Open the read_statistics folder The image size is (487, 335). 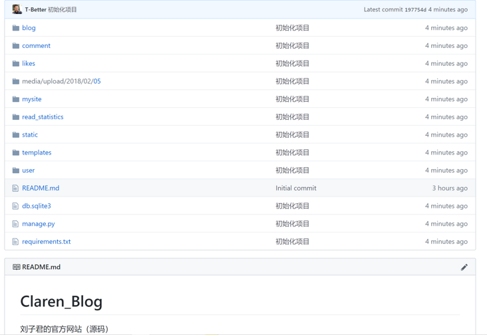pos(43,117)
